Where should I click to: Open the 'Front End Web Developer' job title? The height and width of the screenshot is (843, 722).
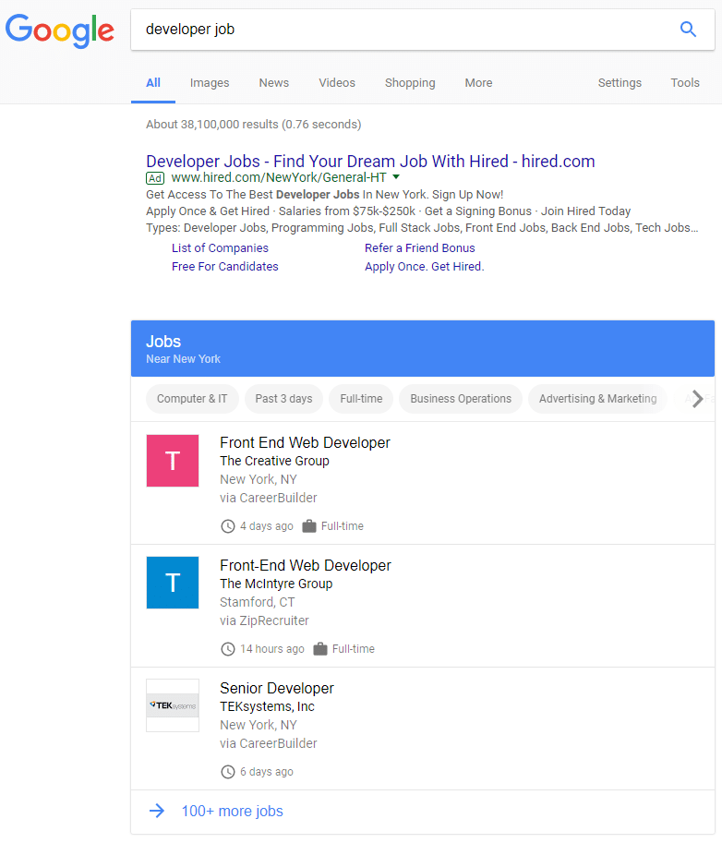[x=305, y=442]
